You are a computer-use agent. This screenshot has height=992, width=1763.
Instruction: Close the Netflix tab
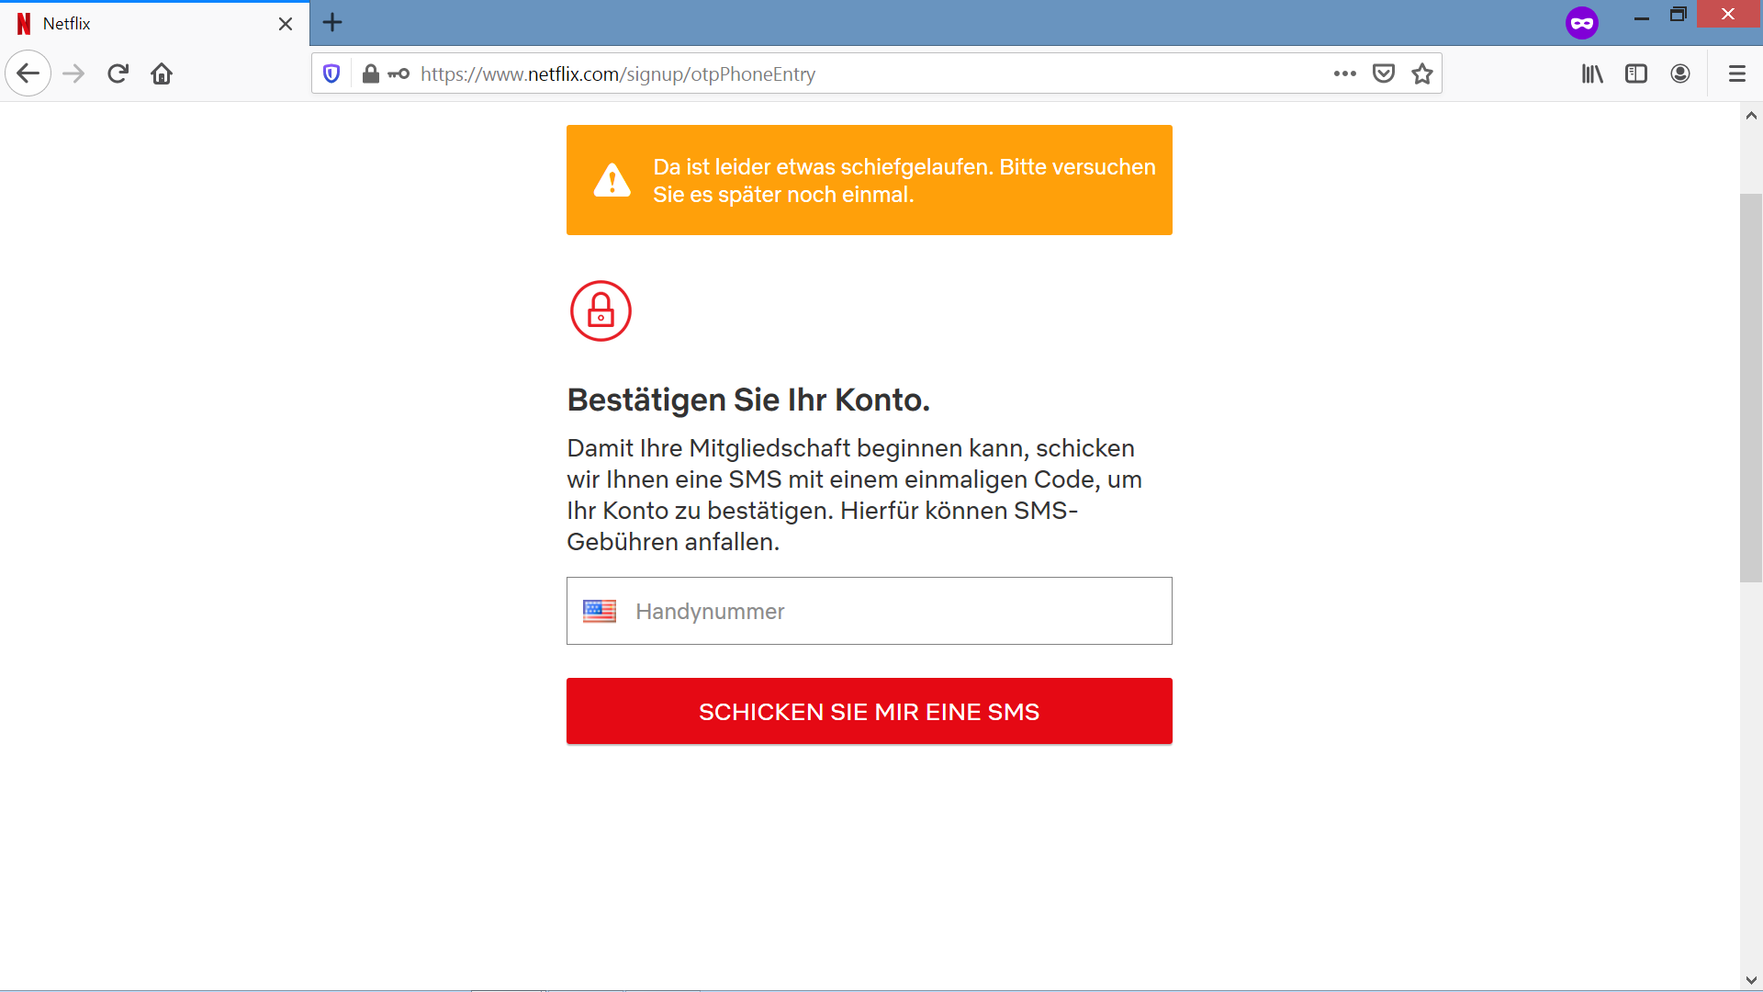[286, 24]
